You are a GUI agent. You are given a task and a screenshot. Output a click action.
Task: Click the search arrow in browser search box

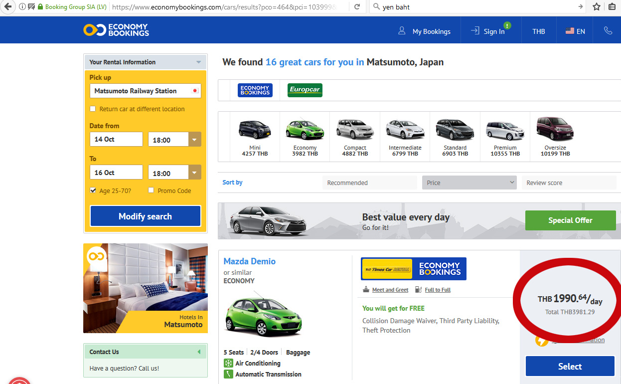point(580,7)
